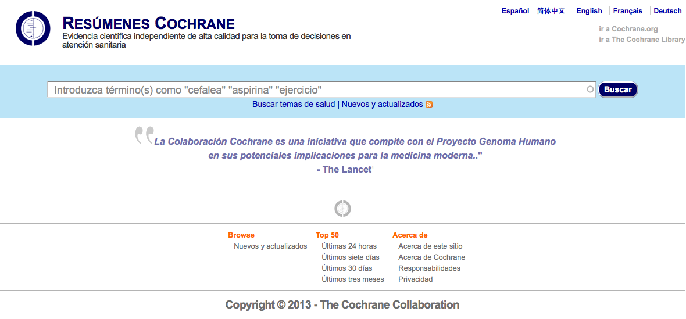The width and height of the screenshot is (686, 319).
Task: Open Top 50 "Últimos siete días"
Action: click(351, 257)
